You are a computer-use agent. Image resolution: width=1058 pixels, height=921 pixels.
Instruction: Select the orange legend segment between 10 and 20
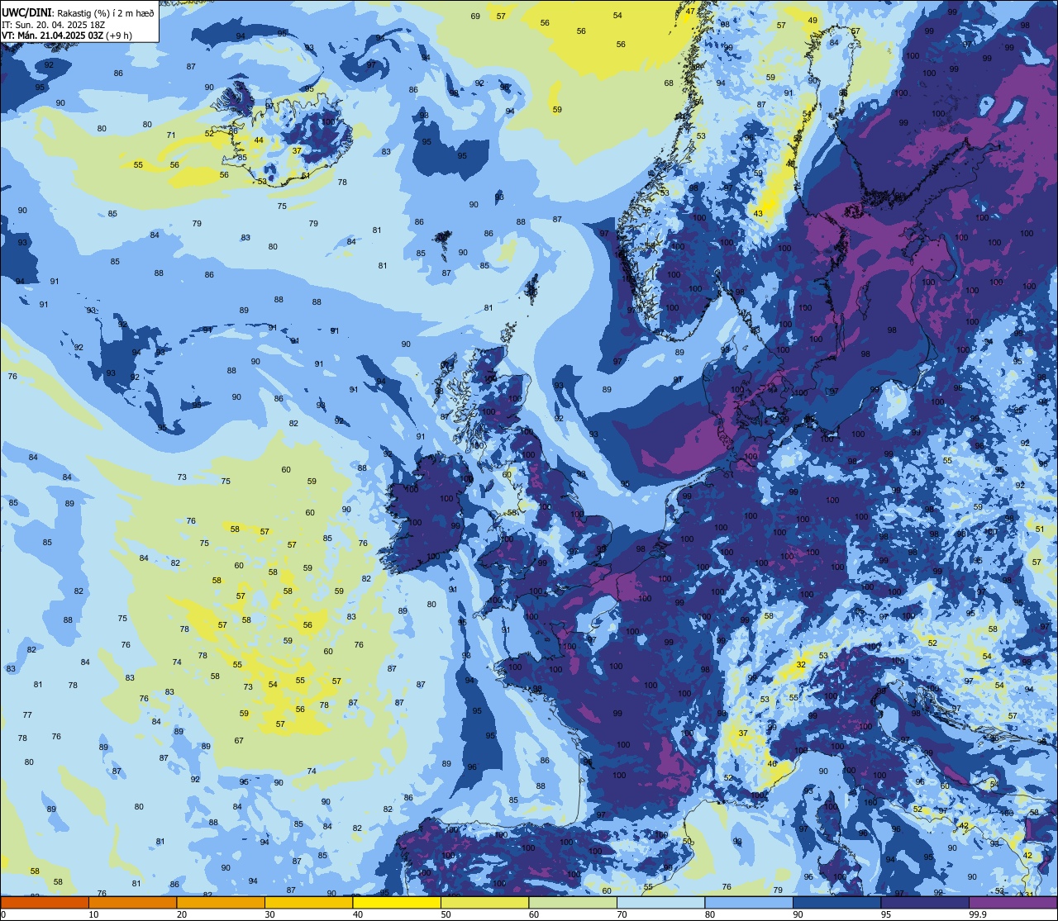132,902
